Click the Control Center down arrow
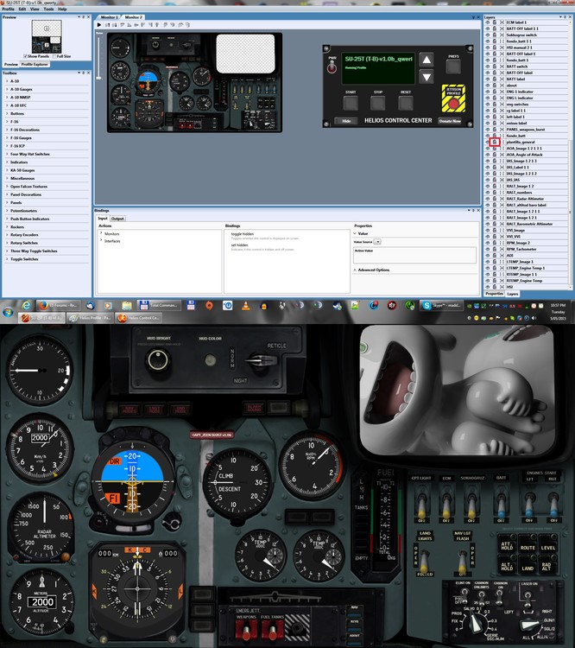This screenshot has height=648, width=575. tap(427, 77)
